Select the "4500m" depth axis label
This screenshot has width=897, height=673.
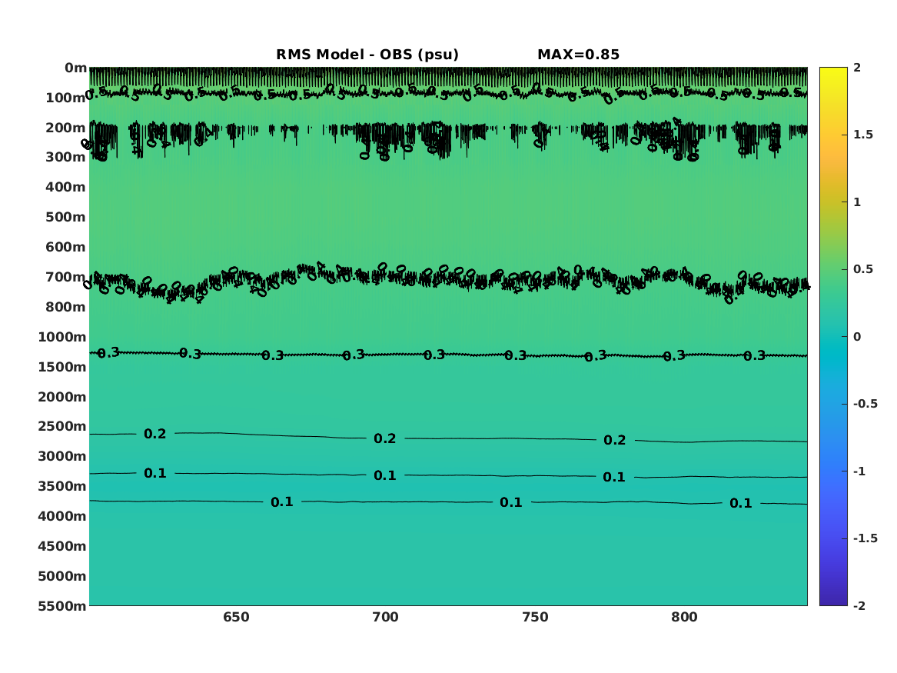click(62, 547)
